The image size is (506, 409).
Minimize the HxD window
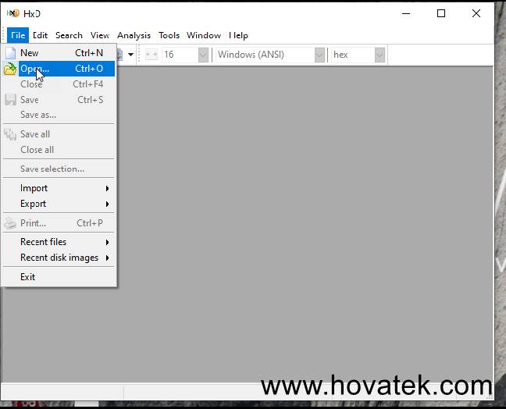pos(406,13)
